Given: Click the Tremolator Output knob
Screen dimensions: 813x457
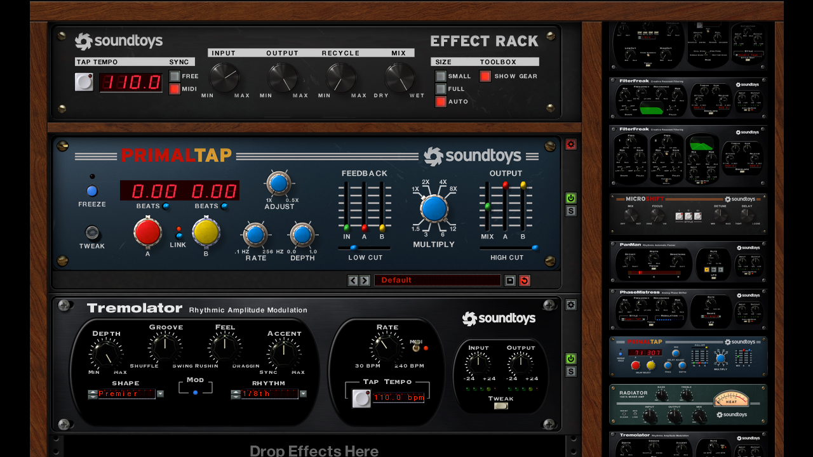Looking at the screenshot, I should tap(521, 364).
